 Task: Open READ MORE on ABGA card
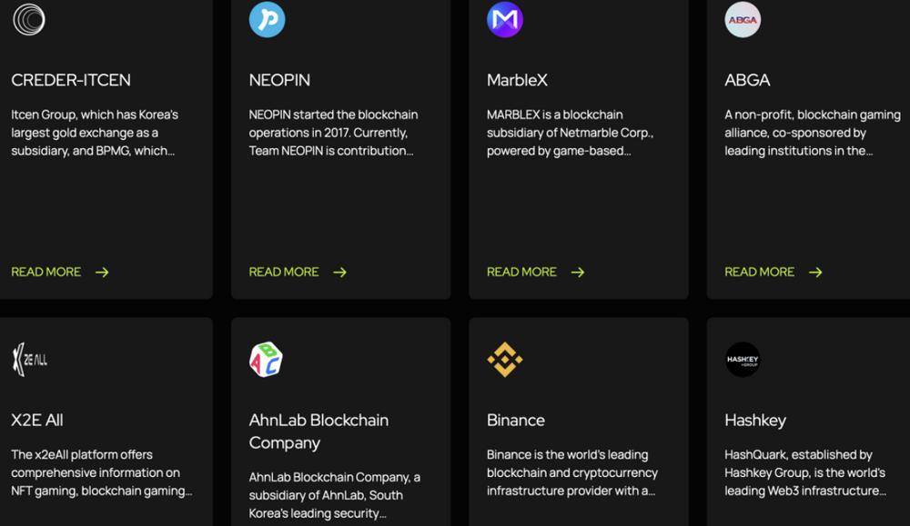(759, 272)
